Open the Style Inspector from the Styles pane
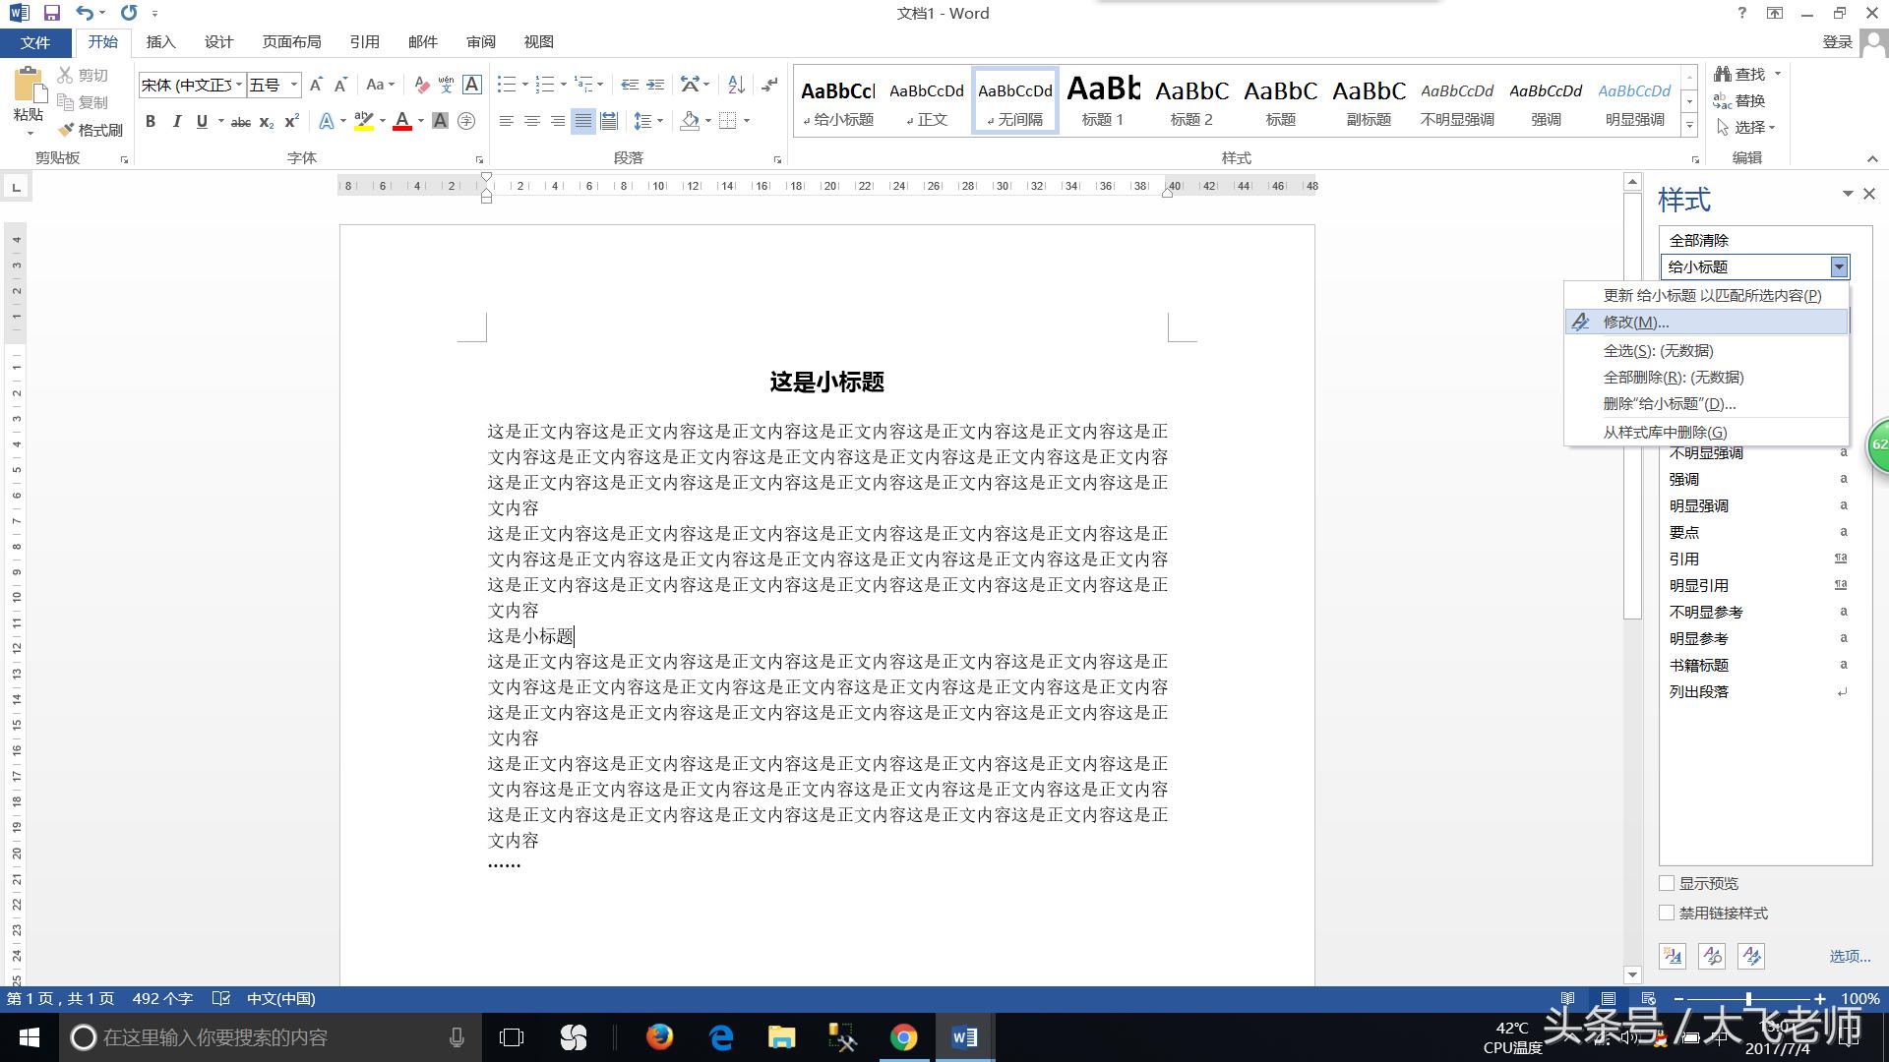This screenshot has height=1062, width=1889. coord(1711,955)
